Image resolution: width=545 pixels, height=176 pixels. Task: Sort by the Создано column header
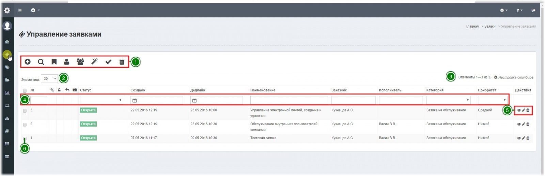pyautogui.click(x=138, y=90)
